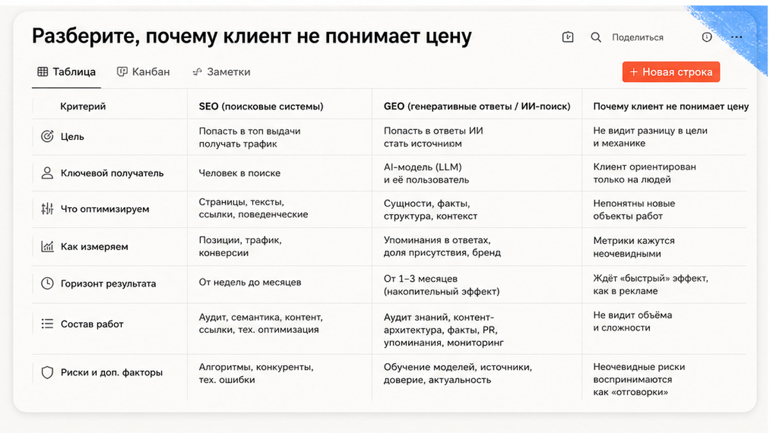Click the Почему клиент не понимает цену header

pyautogui.click(x=671, y=106)
